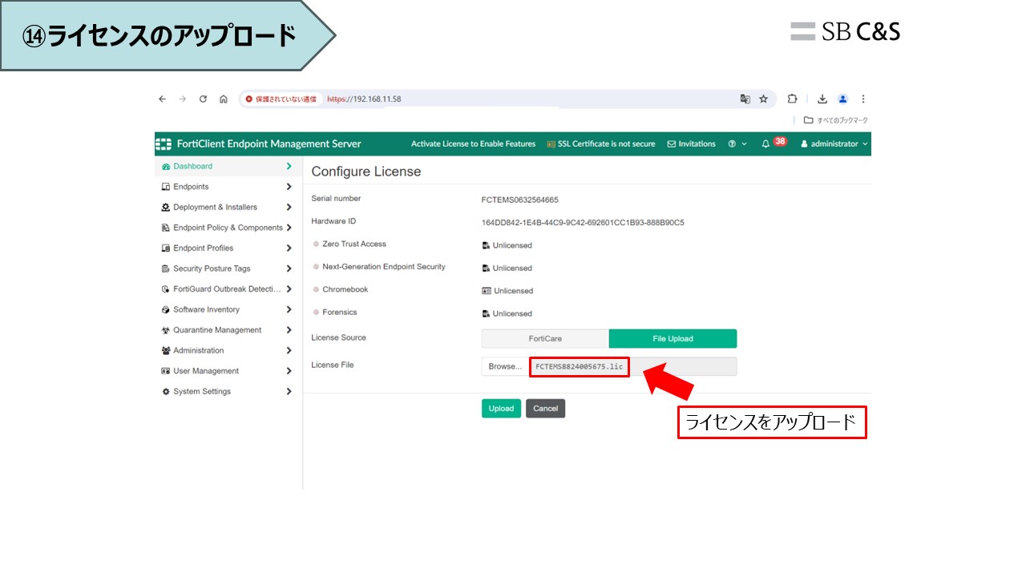Click the not-secure connection warning chip
Image resolution: width=1026 pixels, height=577 pixels.
pos(281,99)
